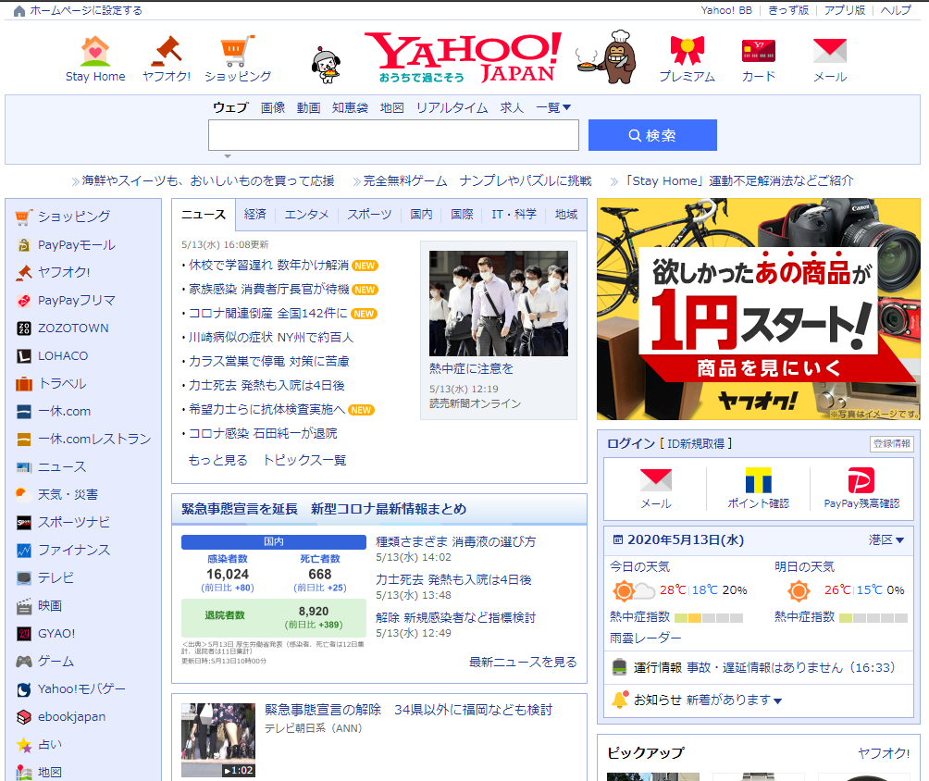929x781 pixels.
Task: Select the 知恵袋 search category
Action: (x=350, y=107)
